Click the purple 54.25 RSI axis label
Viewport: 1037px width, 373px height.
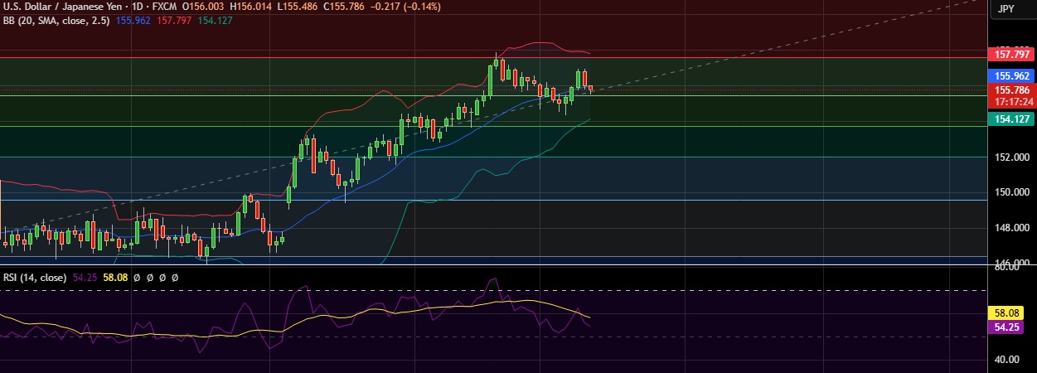point(1006,327)
